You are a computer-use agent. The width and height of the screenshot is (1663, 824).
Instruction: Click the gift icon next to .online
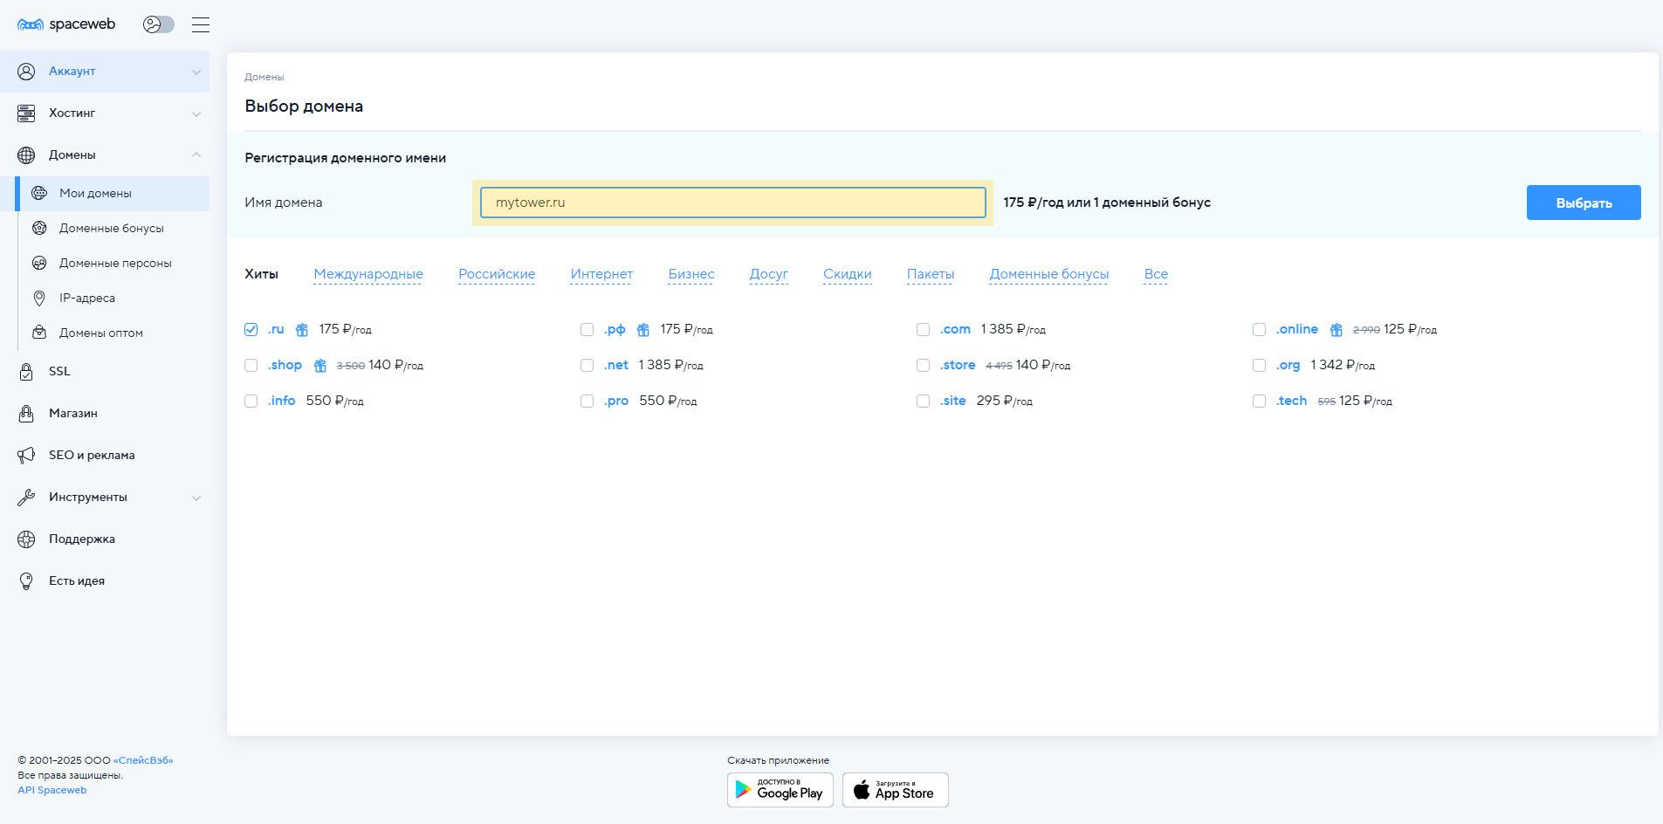pyautogui.click(x=1336, y=330)
